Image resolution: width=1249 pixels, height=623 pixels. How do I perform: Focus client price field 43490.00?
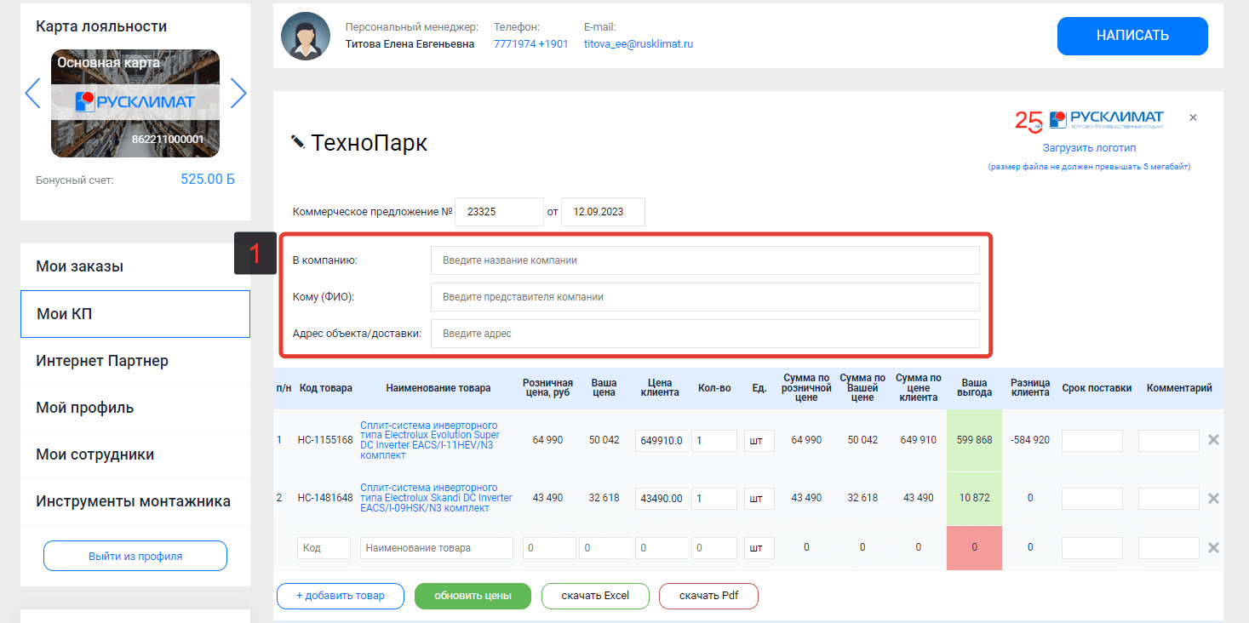click(661, 498)
